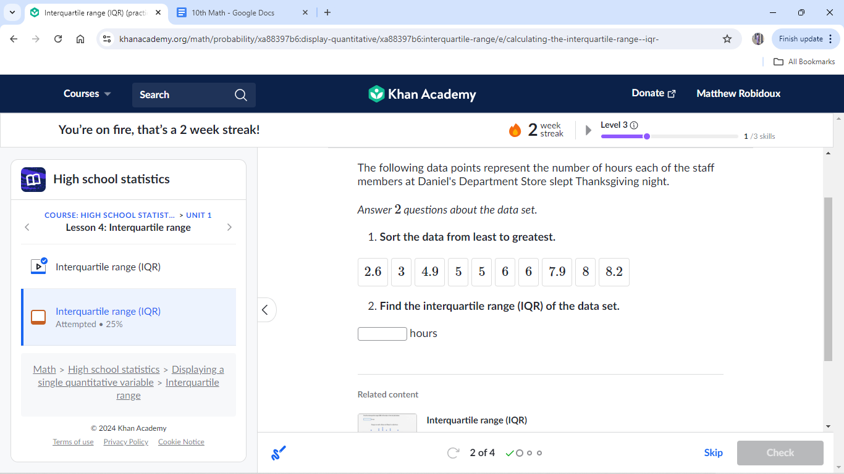The image size is (844, 474).
Task: Click the browser address bar URL
Action: (x=389, y=39)
